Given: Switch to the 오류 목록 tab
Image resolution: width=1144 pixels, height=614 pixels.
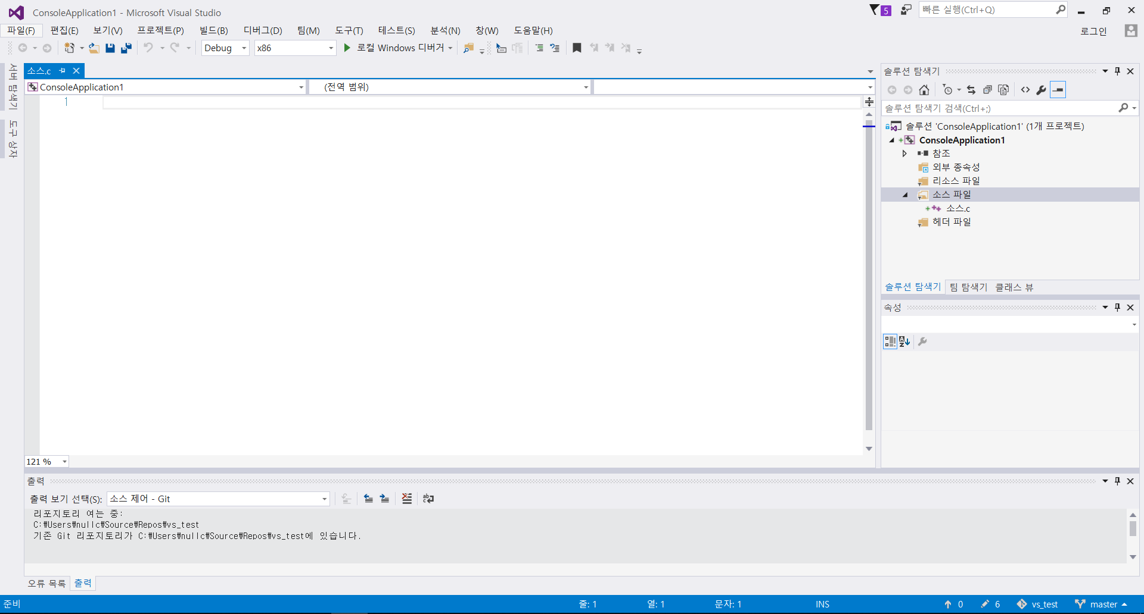Looking at the screenshot, I should 46,584.
